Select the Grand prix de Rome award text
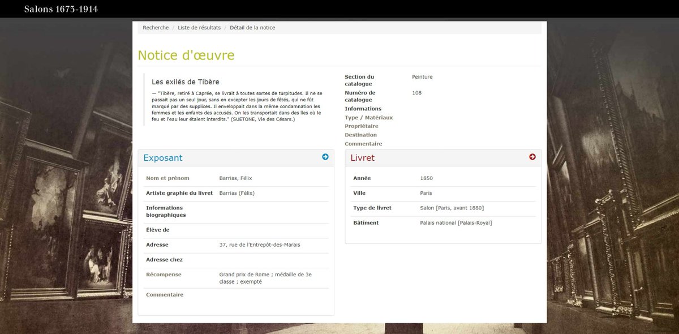The width and height of the screenshot is (679, 334). [x=265, y=278]
